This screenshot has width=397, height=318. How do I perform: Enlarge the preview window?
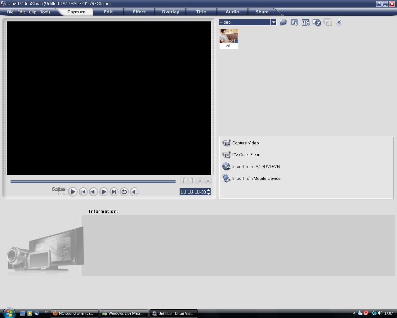click(x=208, y=181)
